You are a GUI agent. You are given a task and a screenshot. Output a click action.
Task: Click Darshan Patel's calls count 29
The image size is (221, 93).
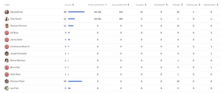point(65,81)
